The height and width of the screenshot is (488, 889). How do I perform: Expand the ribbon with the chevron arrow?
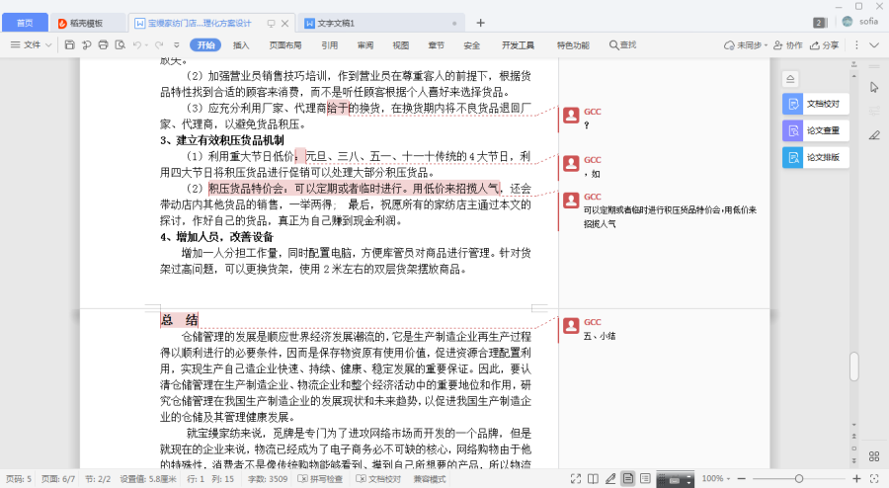(874, 44)
